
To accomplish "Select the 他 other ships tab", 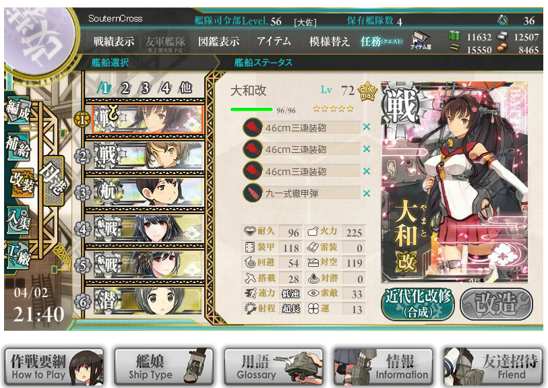I will click(x=185, y=88).
